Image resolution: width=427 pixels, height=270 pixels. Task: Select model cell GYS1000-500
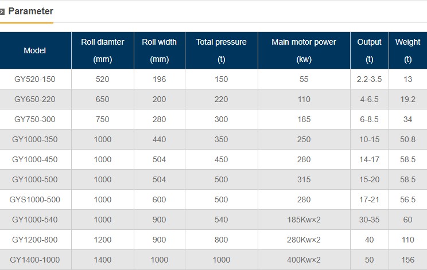pyautogui.click(x=35, y=199)
